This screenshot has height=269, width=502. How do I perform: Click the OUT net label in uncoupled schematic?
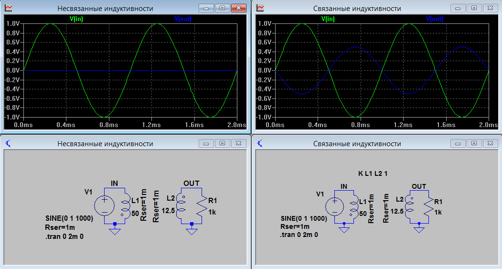coord(191,183)
